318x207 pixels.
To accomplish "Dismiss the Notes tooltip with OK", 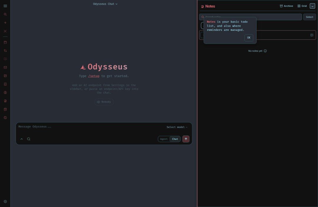I will click(249, 38).
